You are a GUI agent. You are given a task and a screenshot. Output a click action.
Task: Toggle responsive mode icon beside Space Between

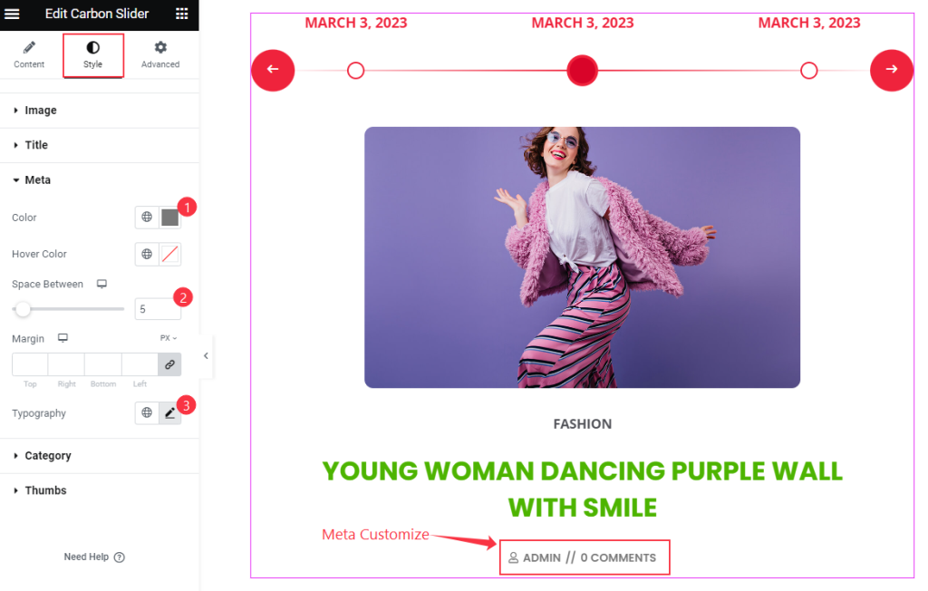point(101,284)
